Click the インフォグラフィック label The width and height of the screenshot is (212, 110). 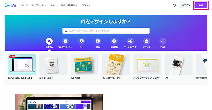[112, 78]
